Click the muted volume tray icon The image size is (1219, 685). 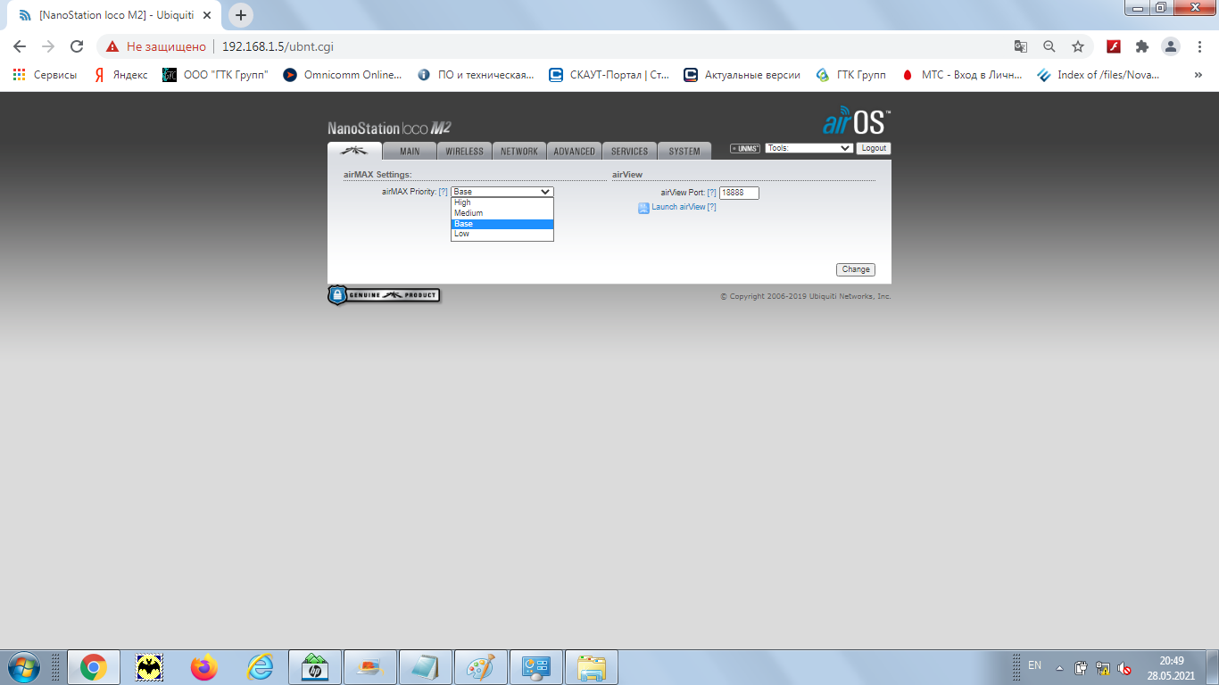pyautogui.click(x=1124, y=667)
